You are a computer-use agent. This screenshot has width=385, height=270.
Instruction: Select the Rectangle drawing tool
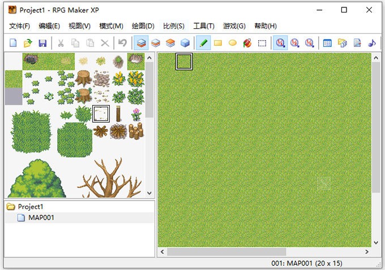tap(217, 43)
